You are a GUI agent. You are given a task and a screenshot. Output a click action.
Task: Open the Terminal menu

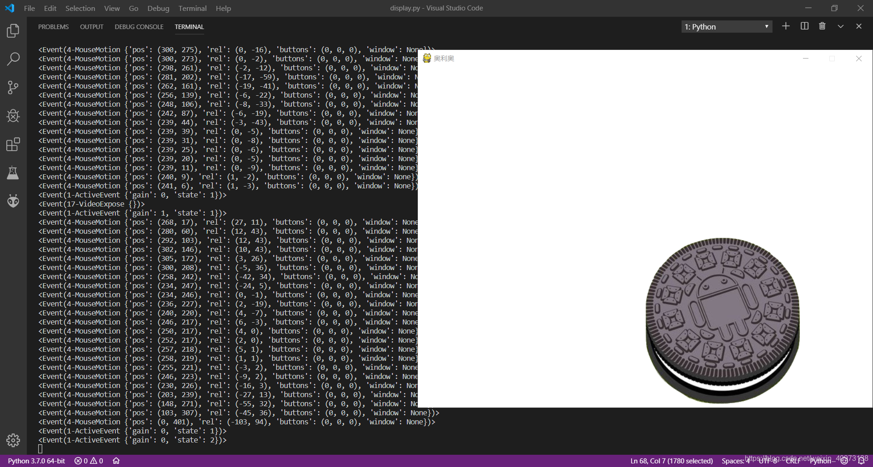(x=192, y=8)
